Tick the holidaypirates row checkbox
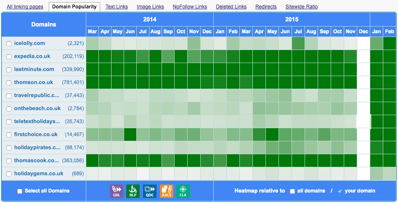398x203 pixels. tap(9, 148)
